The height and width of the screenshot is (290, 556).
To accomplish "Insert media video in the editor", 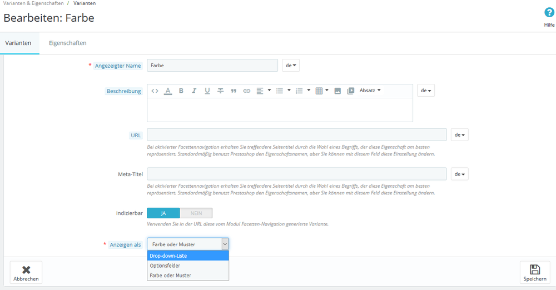I will (x=351, y=91).
